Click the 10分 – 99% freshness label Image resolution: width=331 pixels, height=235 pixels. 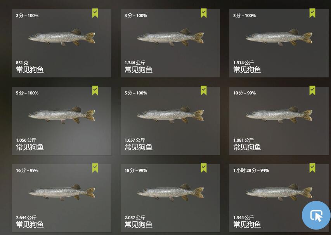(244, 93)
